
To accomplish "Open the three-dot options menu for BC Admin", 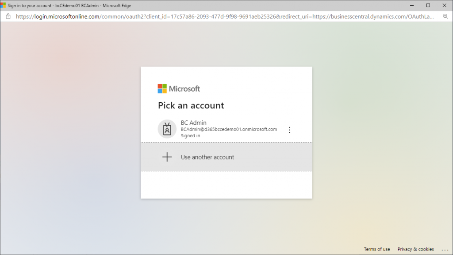I will tap(289, 130).
